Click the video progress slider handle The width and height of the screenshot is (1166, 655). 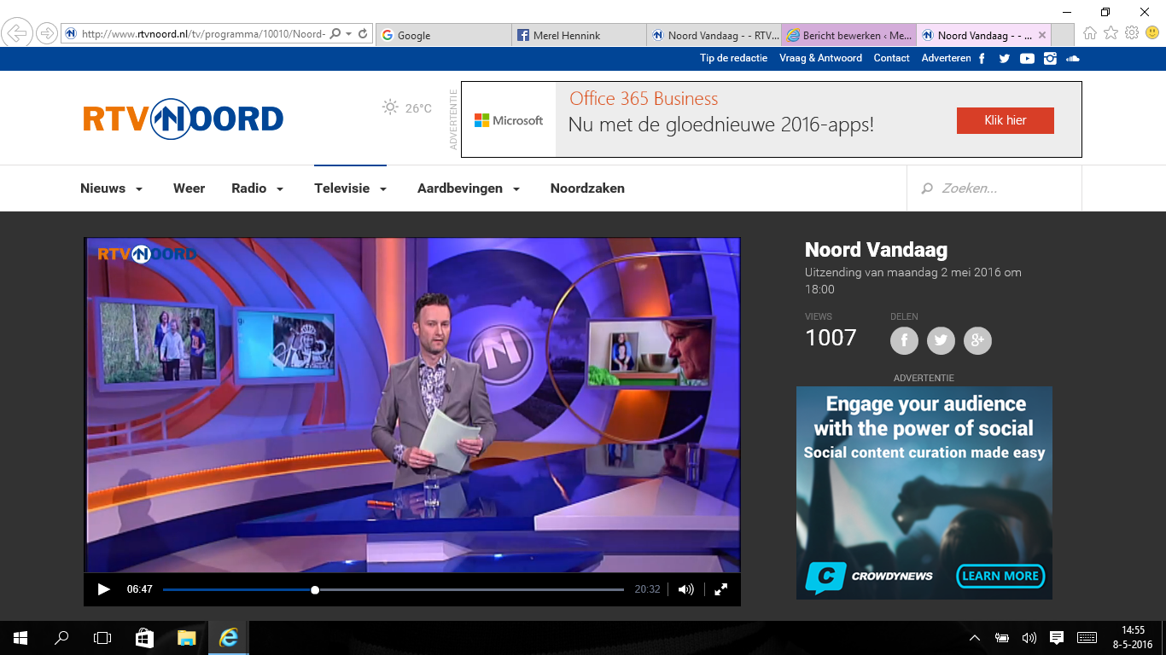[315, 589]
